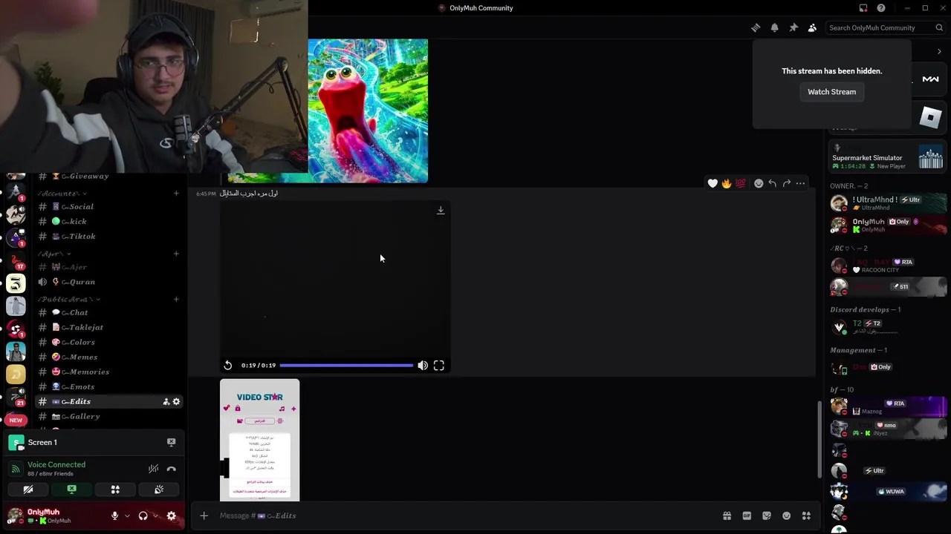Open notification settings bell icon
Viewport: 951px width, 534px height.
click(774, 27)
